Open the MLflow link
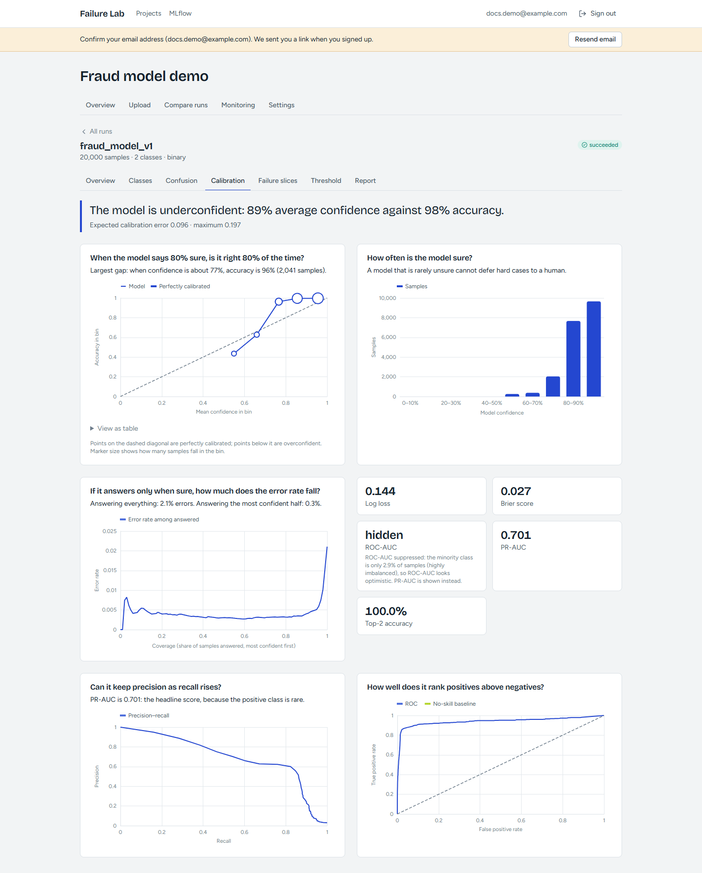Screen dimensions: 702x873 coord(180,14)
